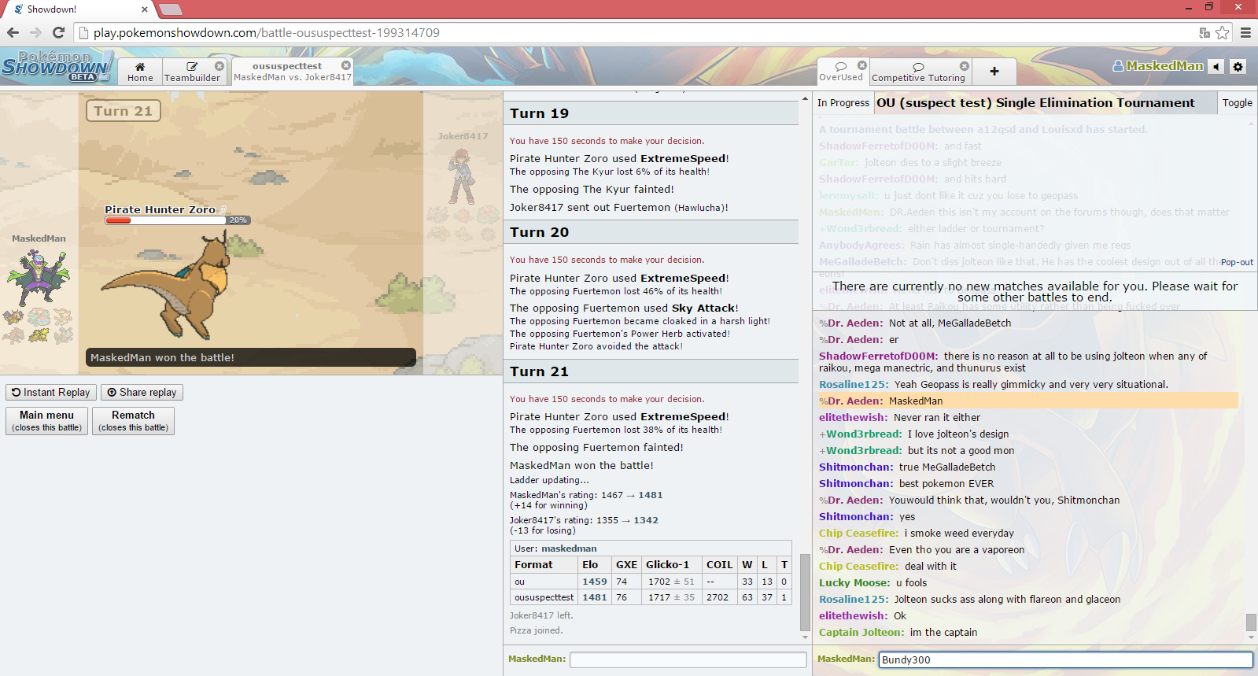Image resolution: width=1258 pixels, height=676 pixels.
Task: Click the Pirate Hunter Zoro HP bar
Action: 178,220
